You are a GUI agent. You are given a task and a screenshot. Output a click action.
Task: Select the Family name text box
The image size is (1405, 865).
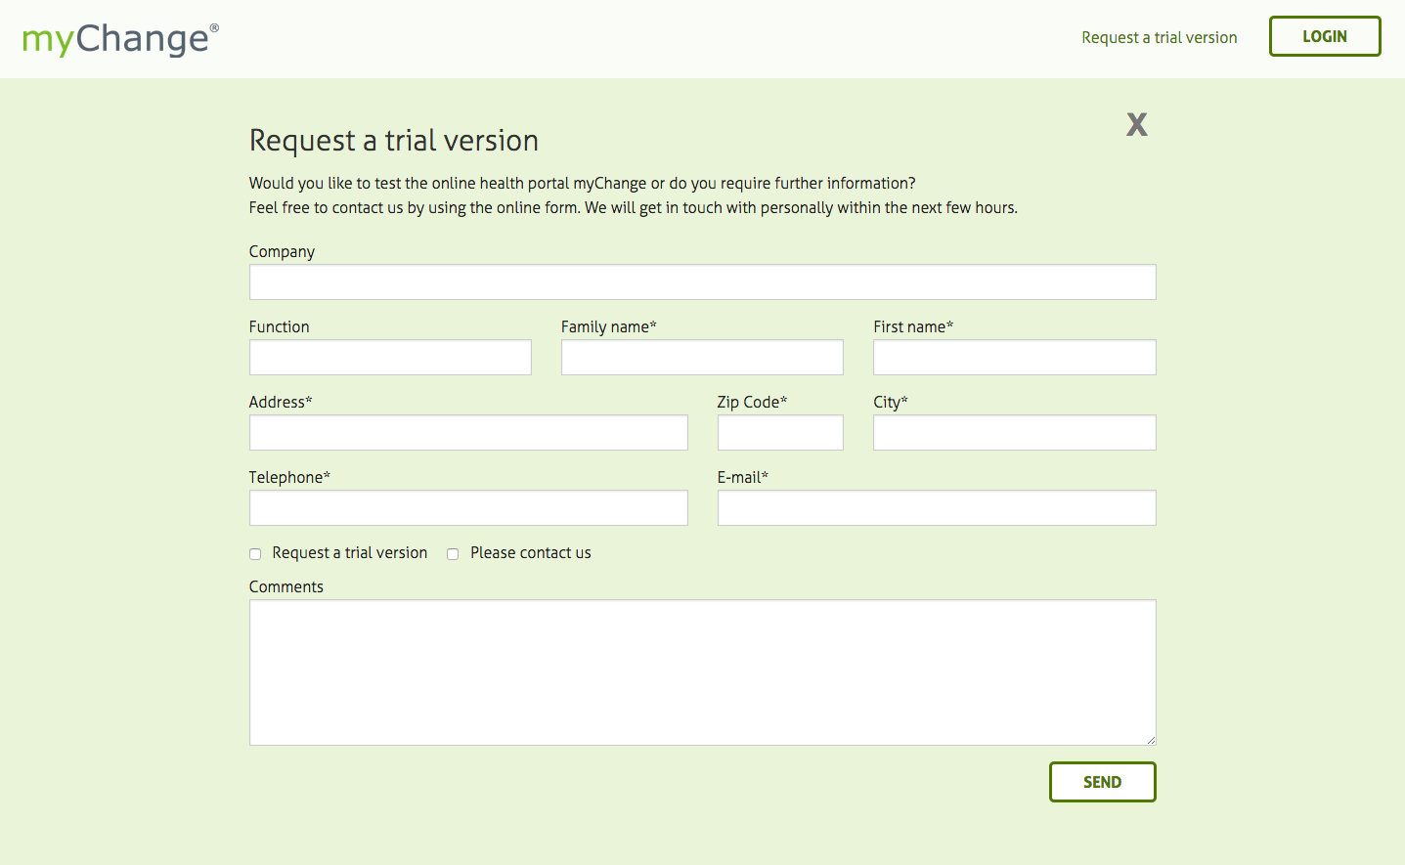[x=702, y=358]
